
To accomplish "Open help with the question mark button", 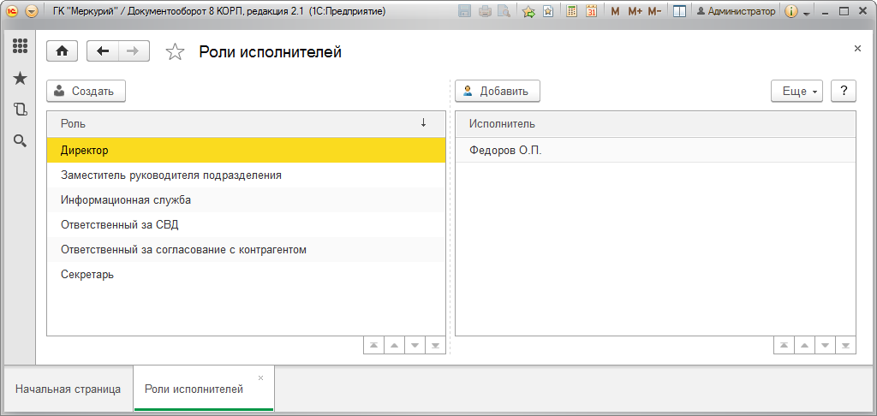I will (844, 91).
